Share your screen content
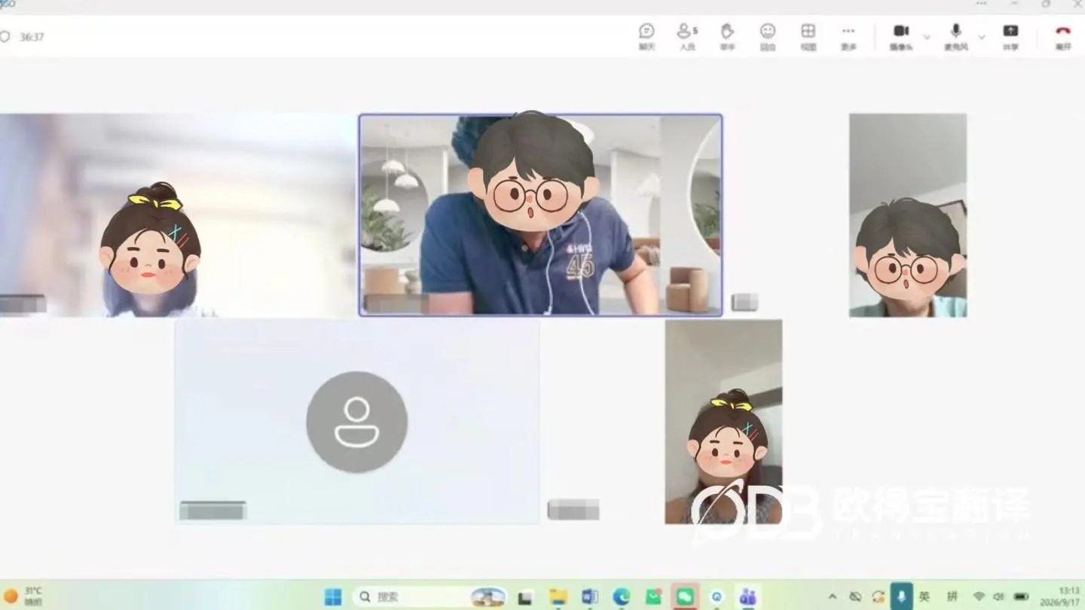The width and height of the screenshot is (1085, 610). click(1010, 36)
